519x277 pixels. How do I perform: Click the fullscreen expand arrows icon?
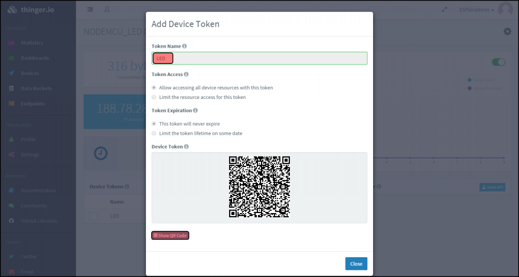click(444, 10)
